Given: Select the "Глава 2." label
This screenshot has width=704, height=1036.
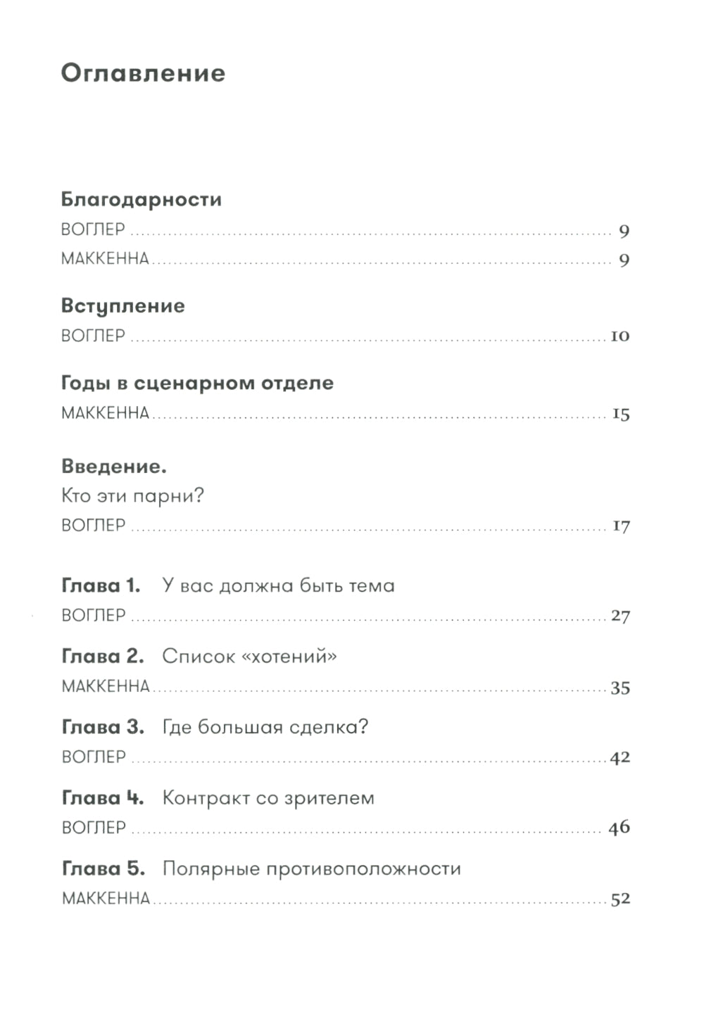Looking at the screenshot, I should [x=103, y=657].
